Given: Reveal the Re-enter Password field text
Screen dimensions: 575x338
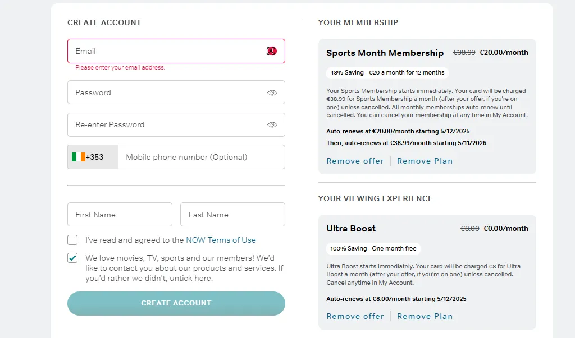Looking at the screenshot, I should [272, 124].
